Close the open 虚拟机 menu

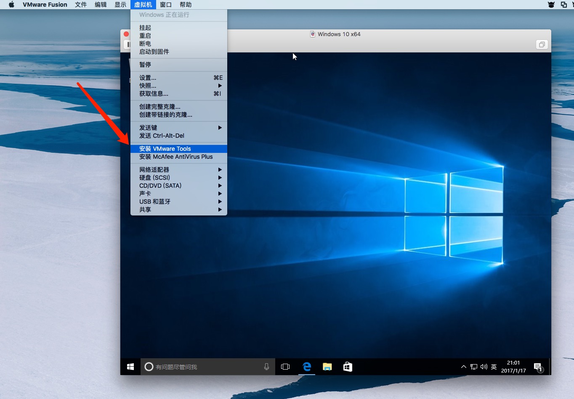(x=143, y=5)
